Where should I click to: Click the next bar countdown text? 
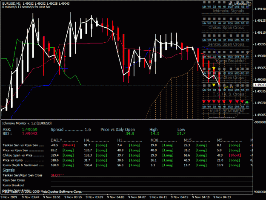coord(26,7)
